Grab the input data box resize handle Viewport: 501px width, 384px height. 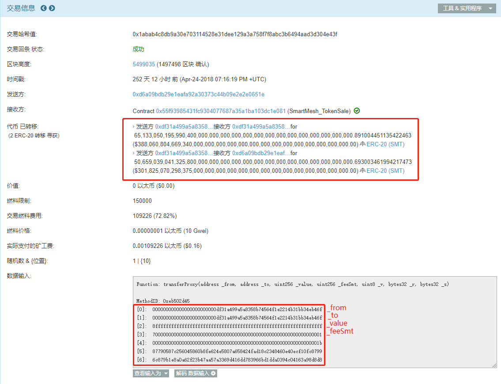pos(494,365)
